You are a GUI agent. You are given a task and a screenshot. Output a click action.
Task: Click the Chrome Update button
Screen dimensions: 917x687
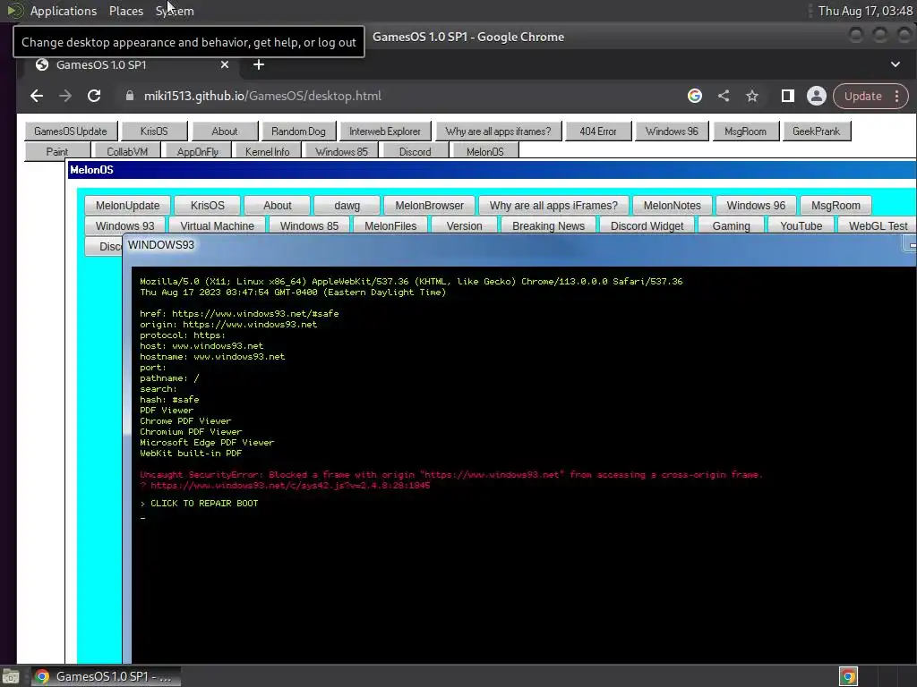pos(862,96)
